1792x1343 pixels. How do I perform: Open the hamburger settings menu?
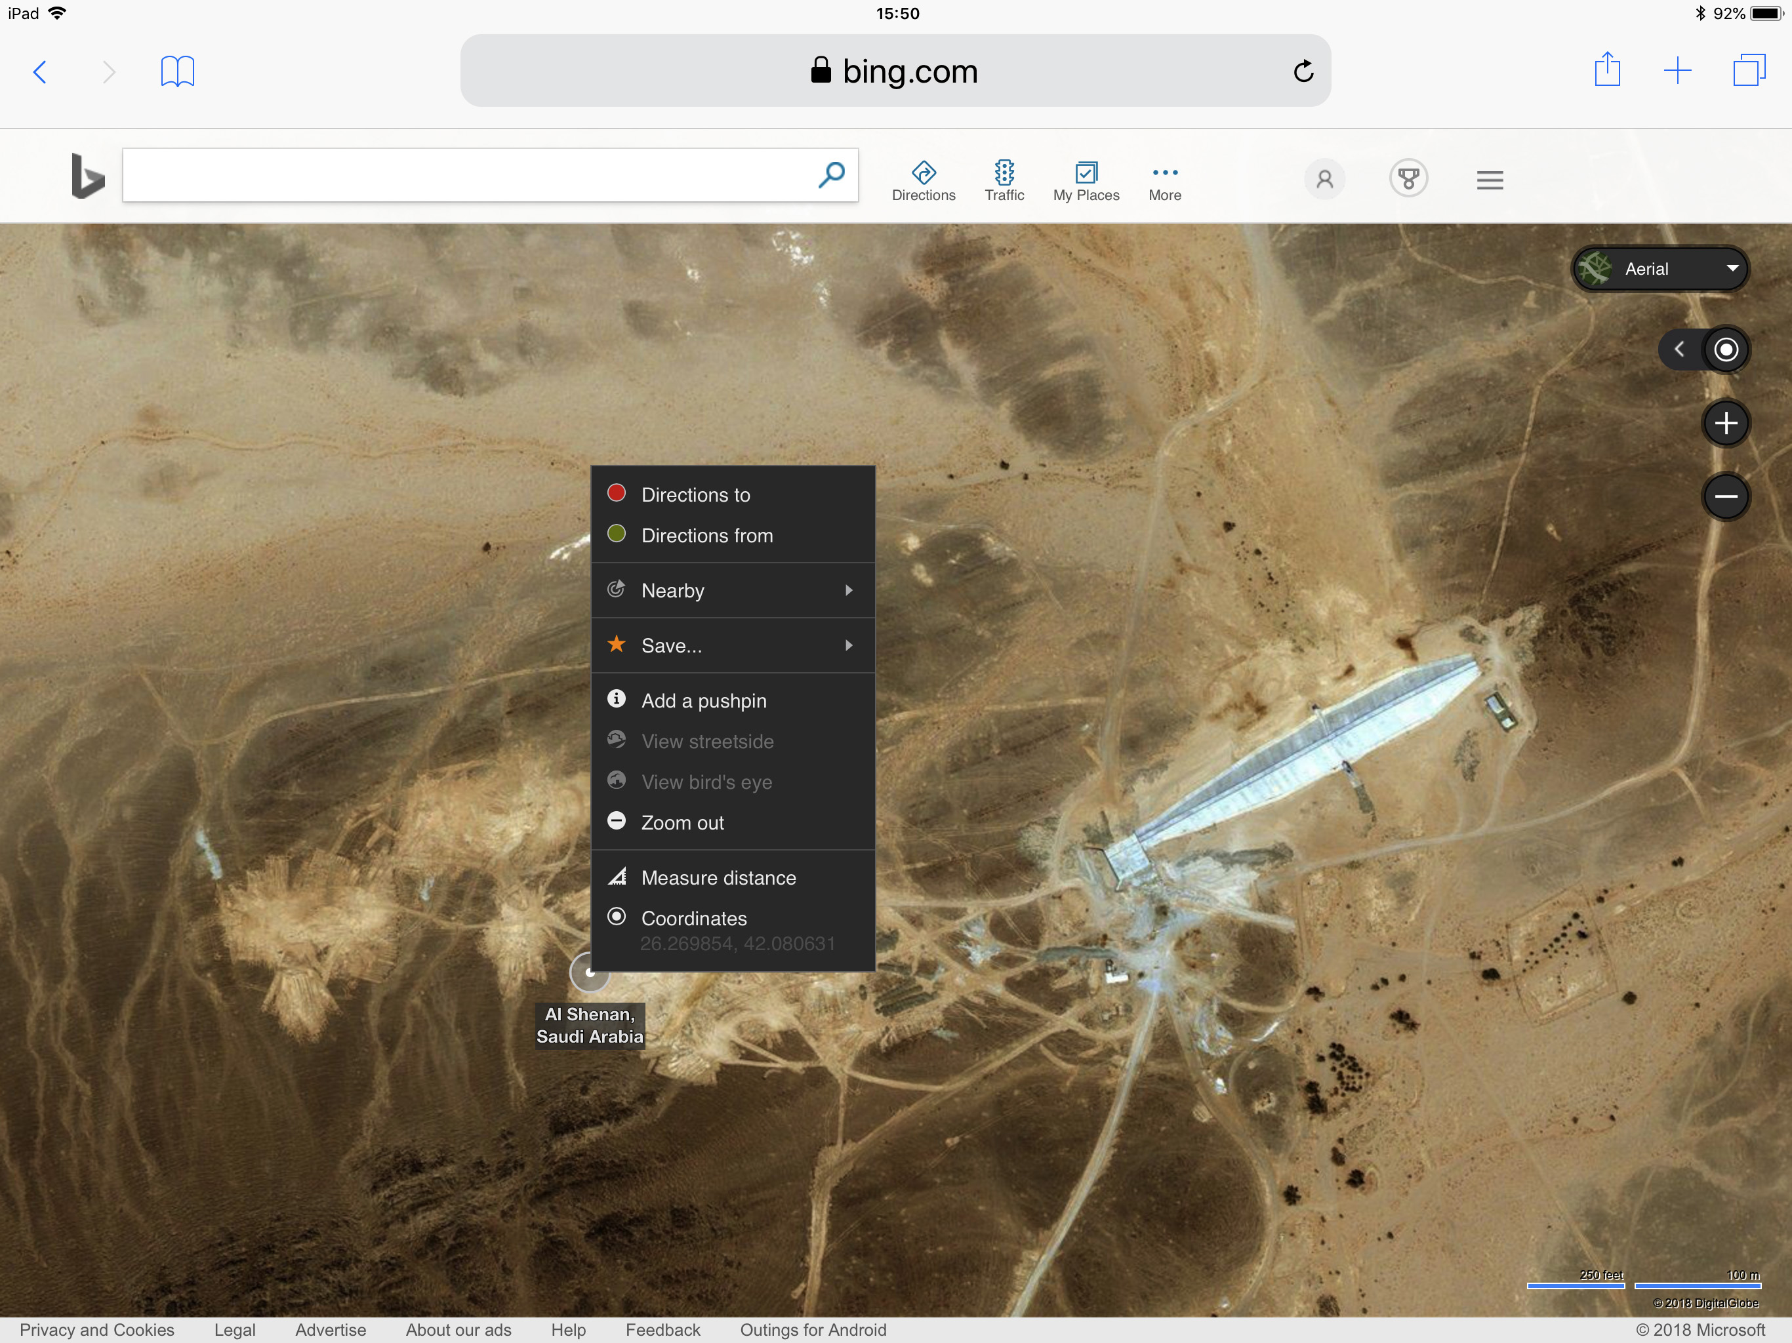(x=1489, y=180)
